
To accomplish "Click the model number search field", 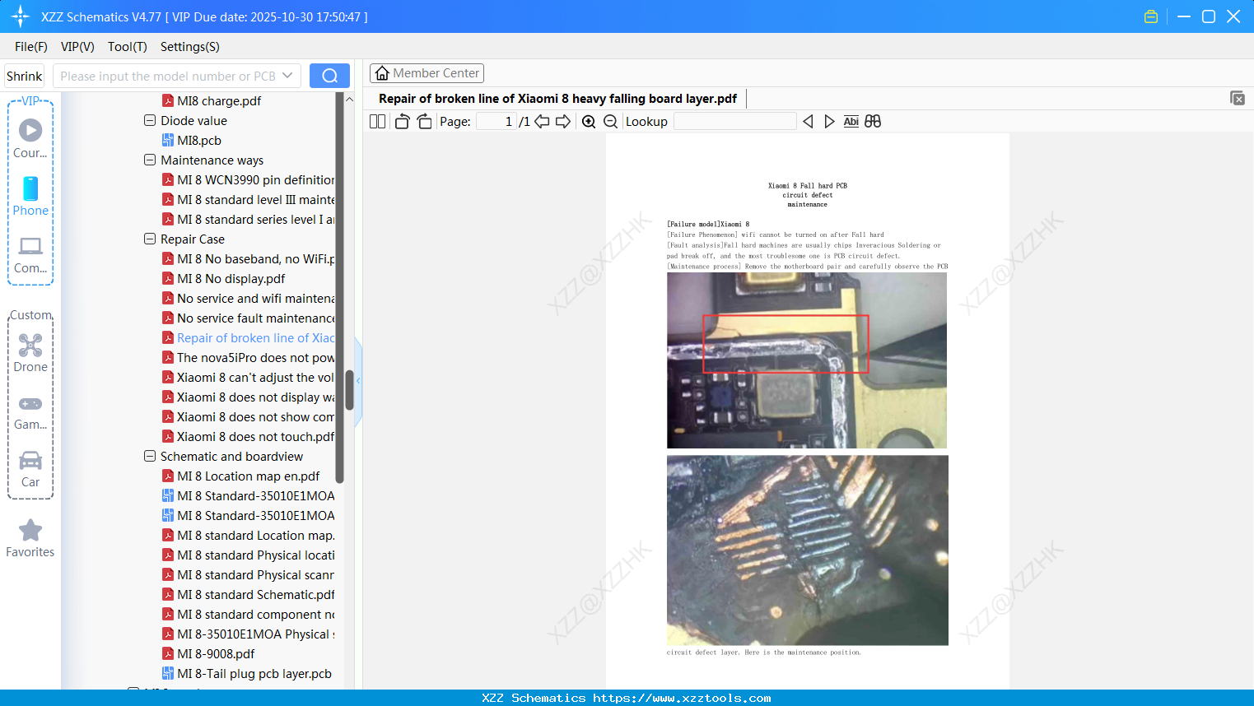I will pyautogui.click(x=168, y=76).
